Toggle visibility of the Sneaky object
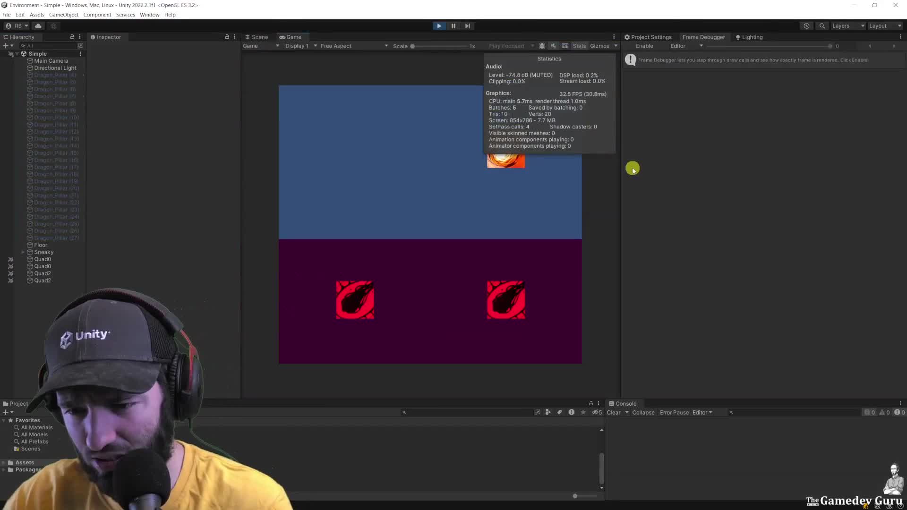Viewport: 907px width, 510px height. [x=10, y=252]
